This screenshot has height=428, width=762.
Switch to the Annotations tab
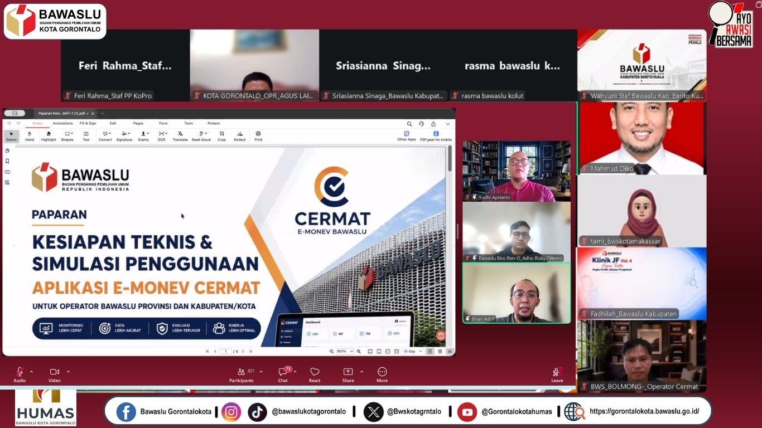coord(63,123)
